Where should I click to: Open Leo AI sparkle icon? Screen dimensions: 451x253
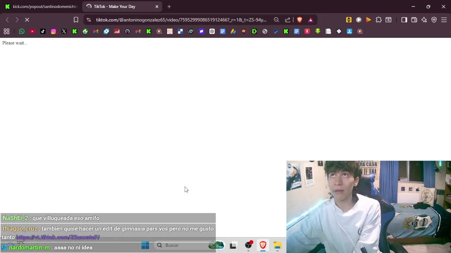(424, 20)
